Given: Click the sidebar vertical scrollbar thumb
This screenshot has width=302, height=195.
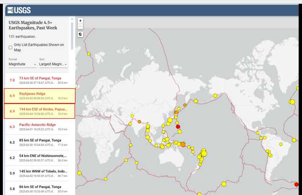Looking at the screenshot, I should [72, 36].
